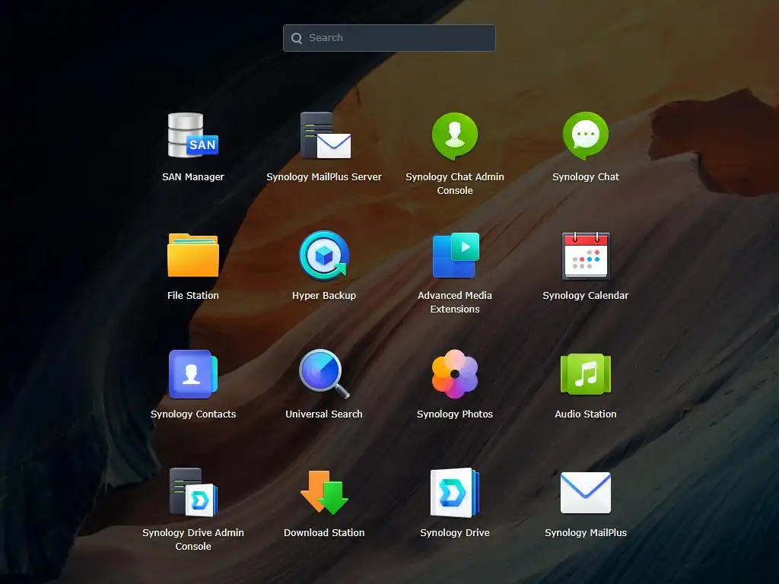
Task: Open the SAN Manager app icon
Action: tap(192, 135)
